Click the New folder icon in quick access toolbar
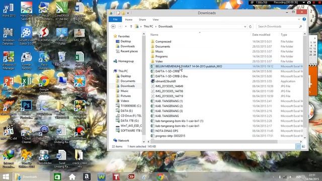 point(123,13)
